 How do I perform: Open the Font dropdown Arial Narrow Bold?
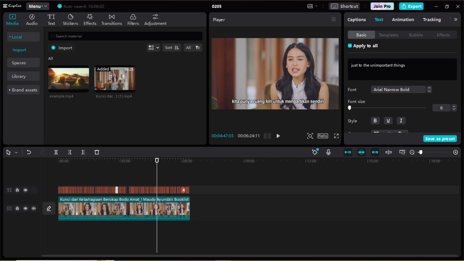(398, 90)
